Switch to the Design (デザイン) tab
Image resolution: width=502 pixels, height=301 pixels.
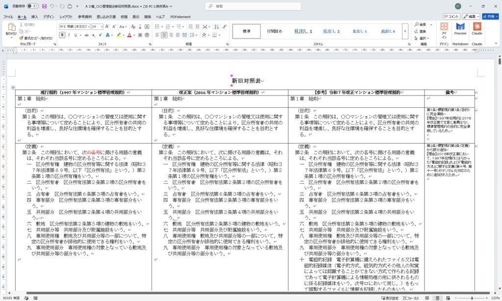[x=49, y=17]
